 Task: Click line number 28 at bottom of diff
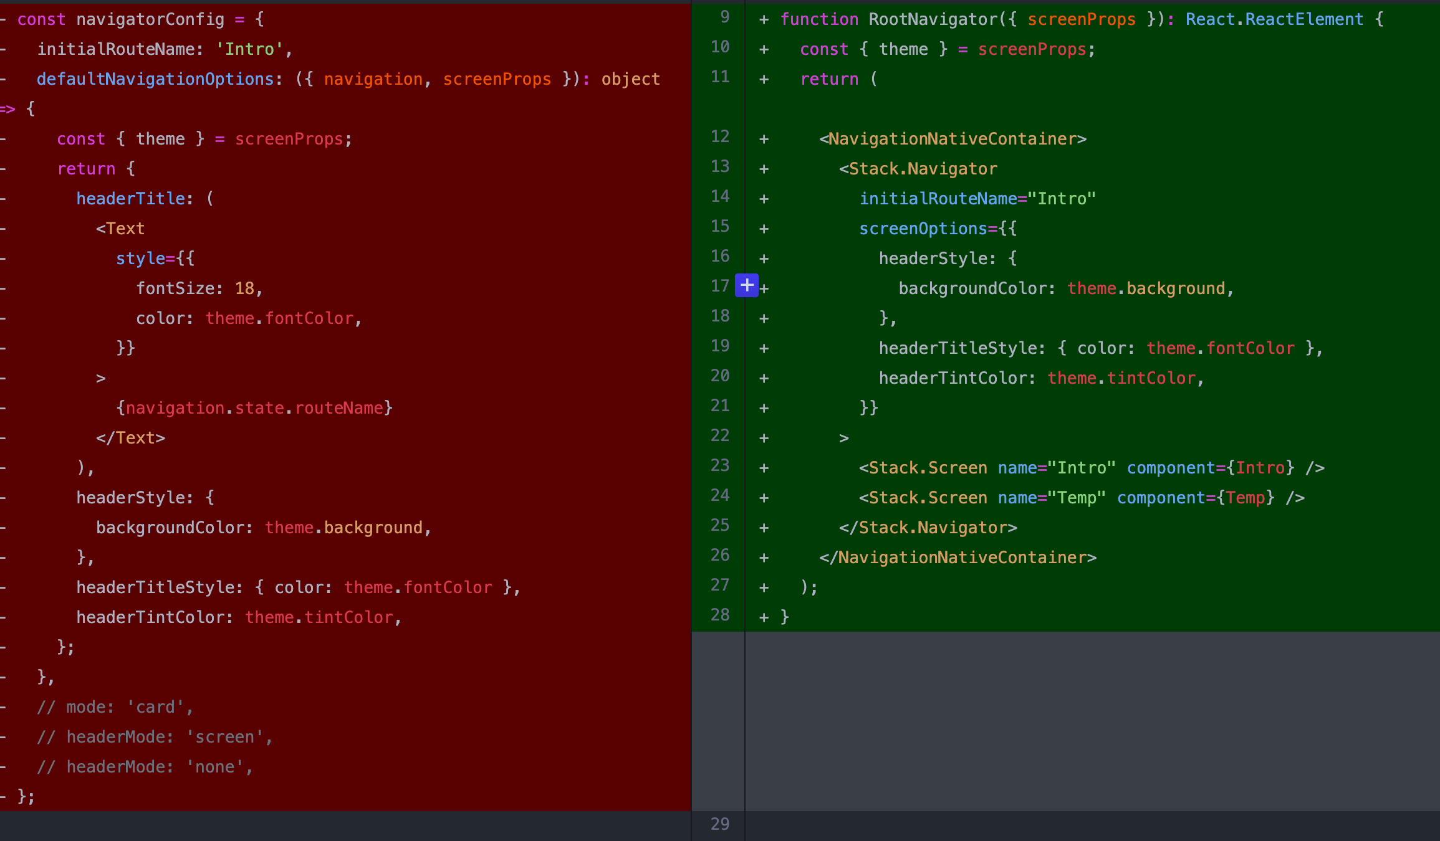point(720,615)
